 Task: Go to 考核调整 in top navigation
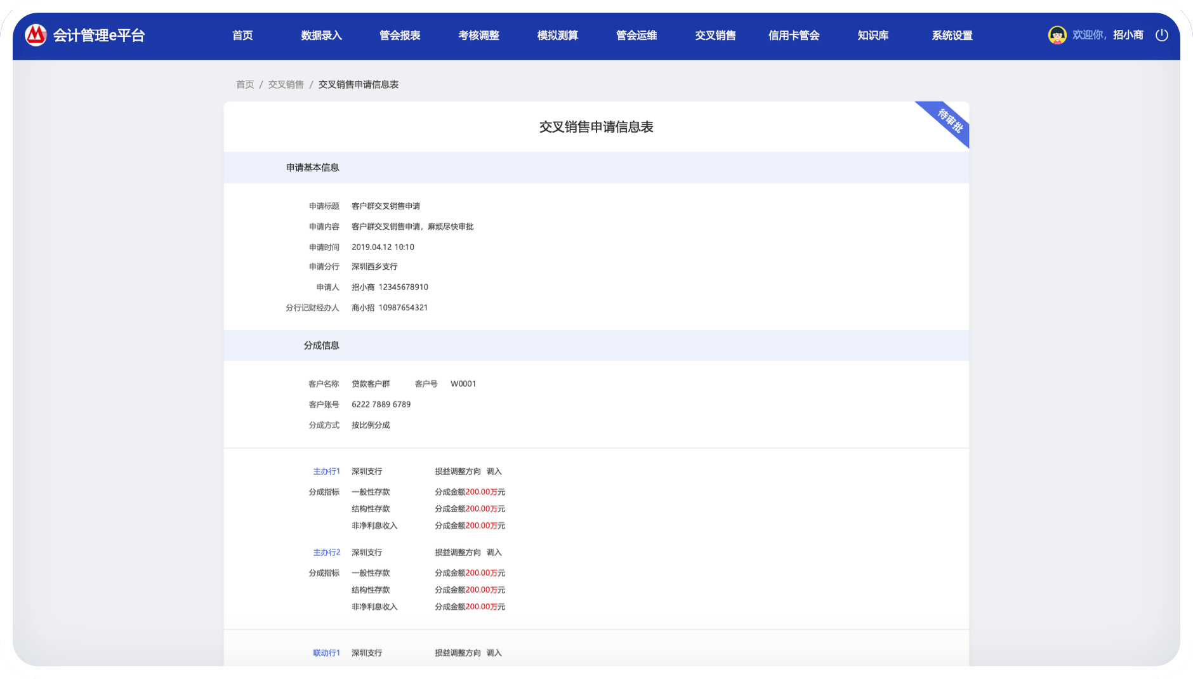point(478,36)
